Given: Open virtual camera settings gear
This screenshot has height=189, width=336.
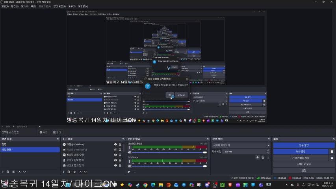Looking at the screenshot, I should coord(332,158).
